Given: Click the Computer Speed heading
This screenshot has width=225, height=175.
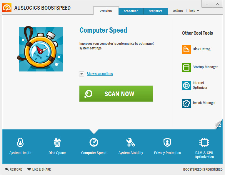Looking at the screenshot, I should tap(103, 30).
